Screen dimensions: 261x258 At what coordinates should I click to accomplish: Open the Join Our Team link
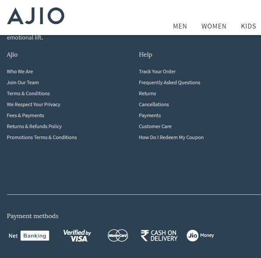point(23,82)
